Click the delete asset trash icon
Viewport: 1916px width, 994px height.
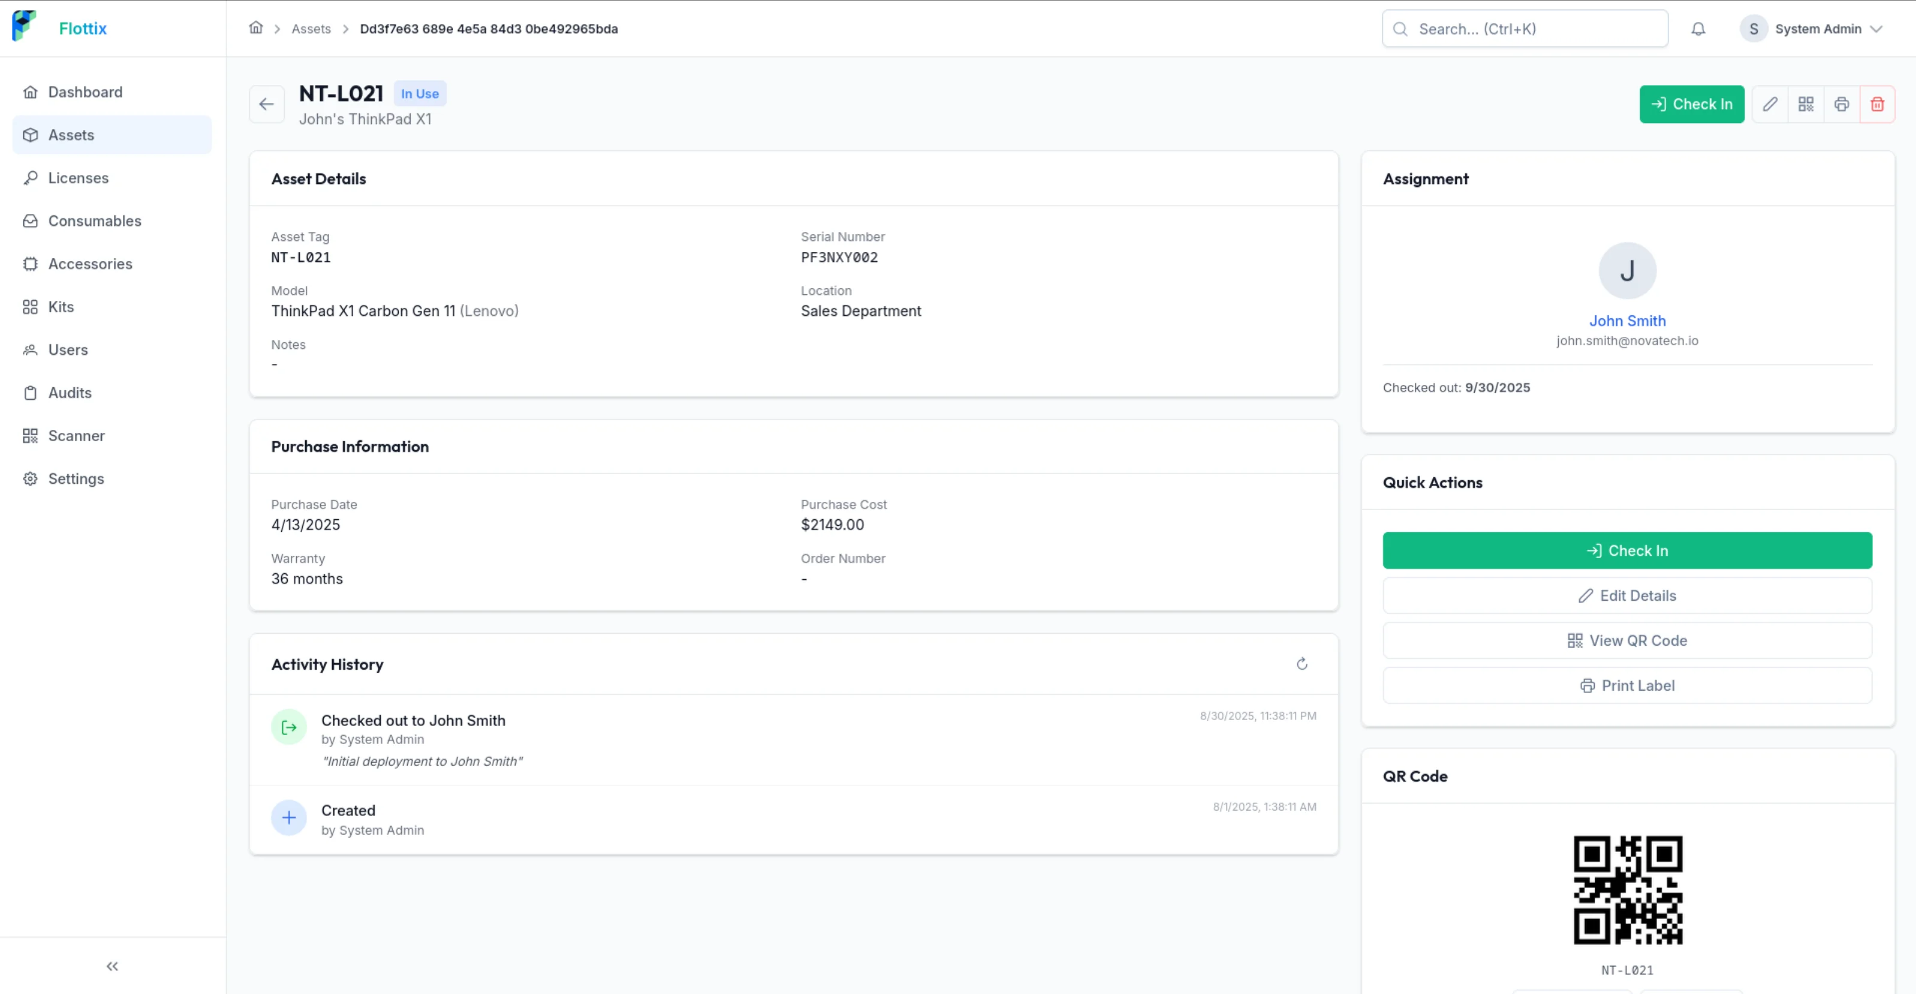1877,104
